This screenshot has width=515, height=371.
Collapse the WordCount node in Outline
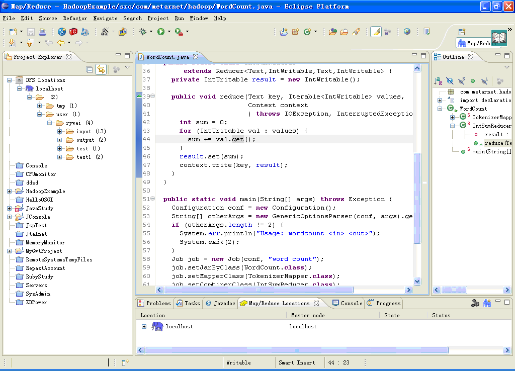[439, 108]
